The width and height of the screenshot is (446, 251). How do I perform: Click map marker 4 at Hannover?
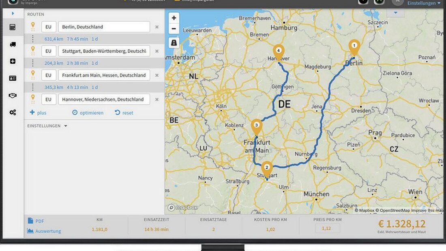coord(279,52)
